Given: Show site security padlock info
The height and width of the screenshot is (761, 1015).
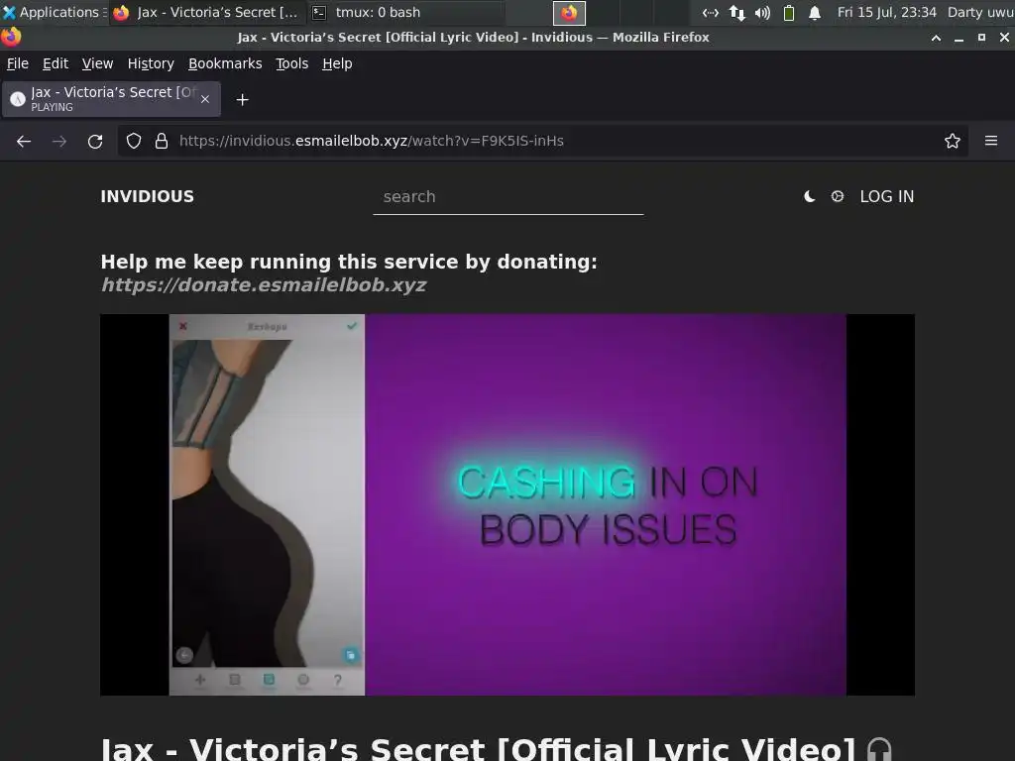Looking at the screenshot, I should coord(162,141).
